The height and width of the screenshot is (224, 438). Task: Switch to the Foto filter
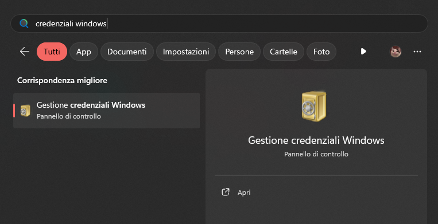click(x=321, y=52)
